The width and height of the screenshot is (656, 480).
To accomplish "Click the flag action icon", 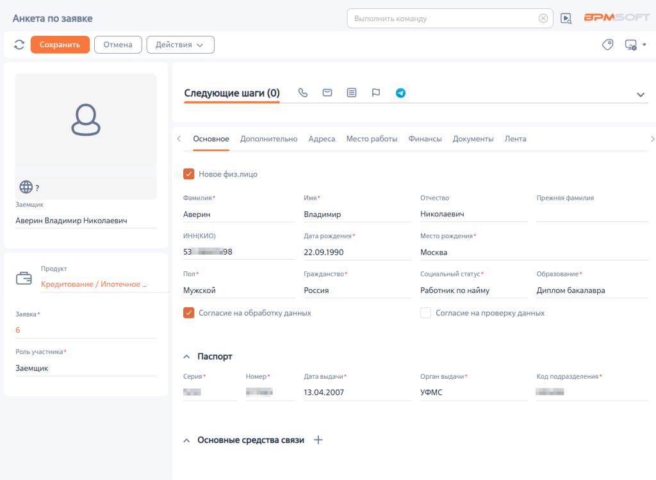I will point(375,93).
